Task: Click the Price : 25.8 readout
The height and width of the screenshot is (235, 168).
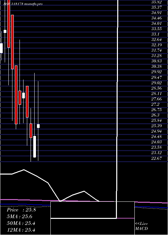Action: click(x=21, y=210)
